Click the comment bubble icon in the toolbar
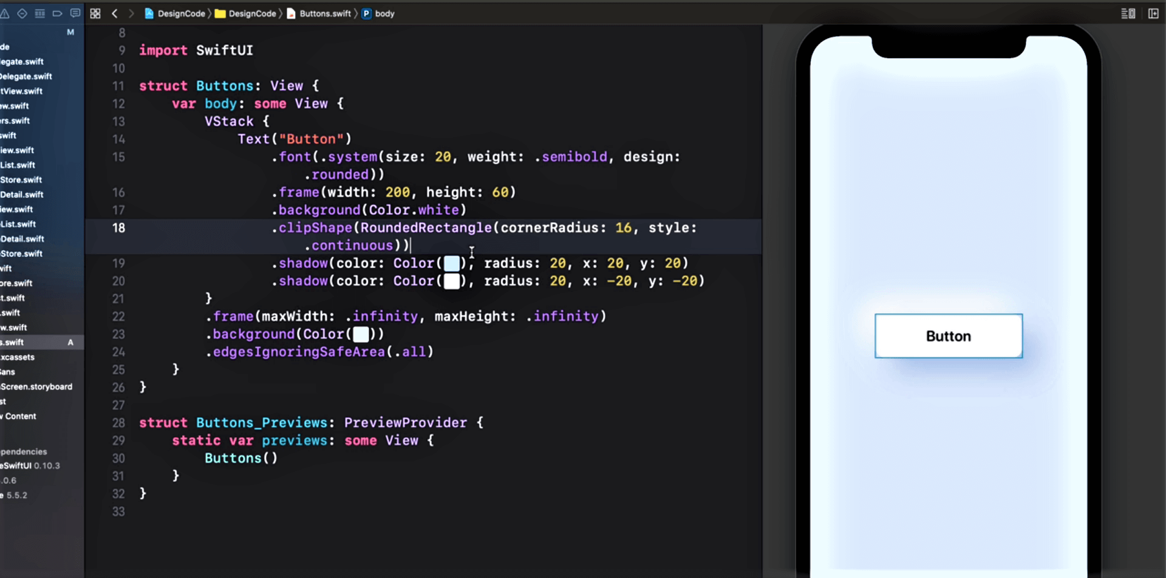1166x578 pixels. 76,13
